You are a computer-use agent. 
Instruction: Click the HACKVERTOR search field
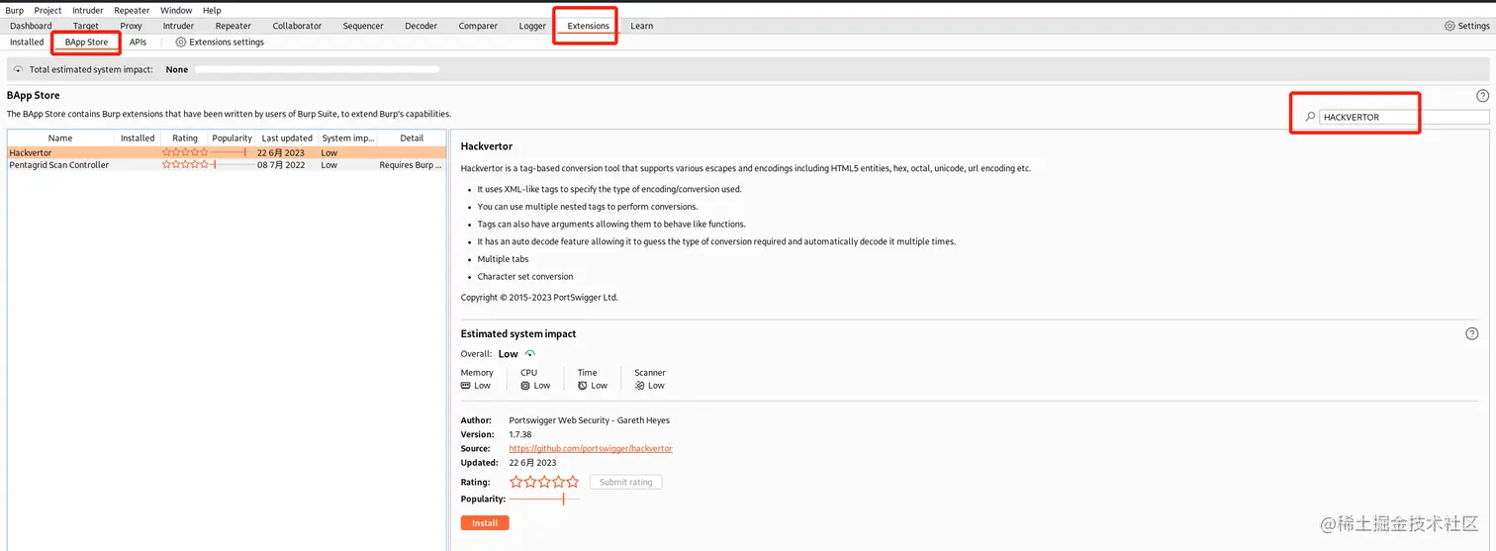1403,117
